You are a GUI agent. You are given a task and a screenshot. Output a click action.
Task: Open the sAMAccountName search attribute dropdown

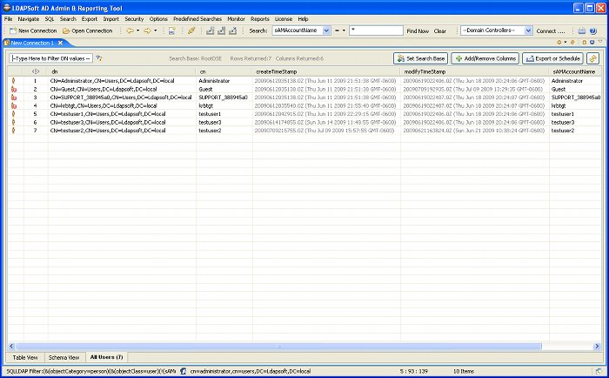click(x=326, y=30)
